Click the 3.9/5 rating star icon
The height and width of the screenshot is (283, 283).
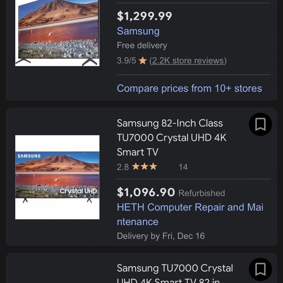[x=143, y=61]
